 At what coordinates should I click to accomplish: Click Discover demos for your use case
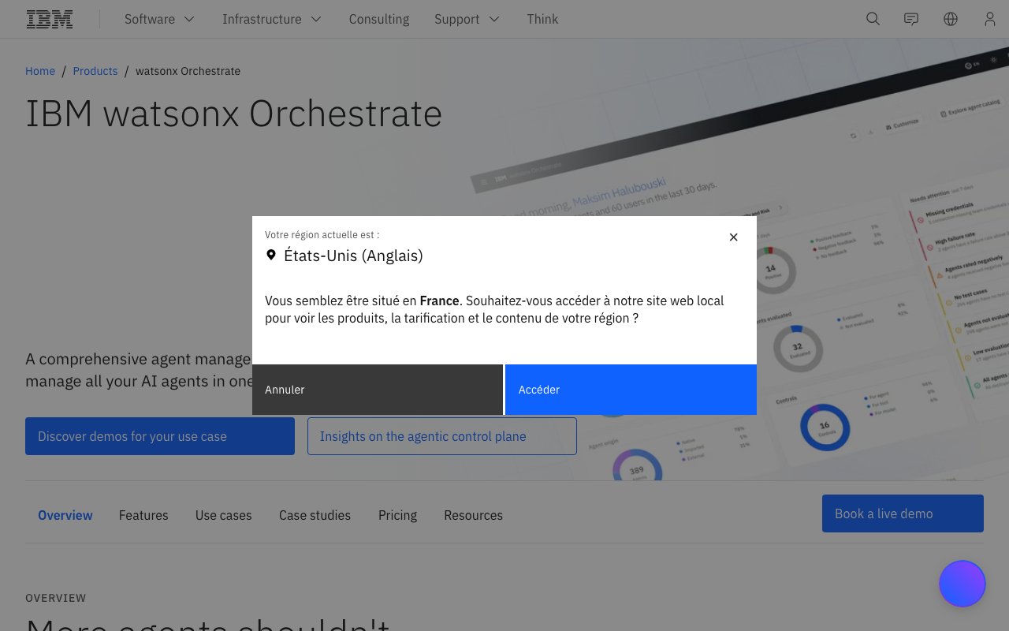click(160, 436)
